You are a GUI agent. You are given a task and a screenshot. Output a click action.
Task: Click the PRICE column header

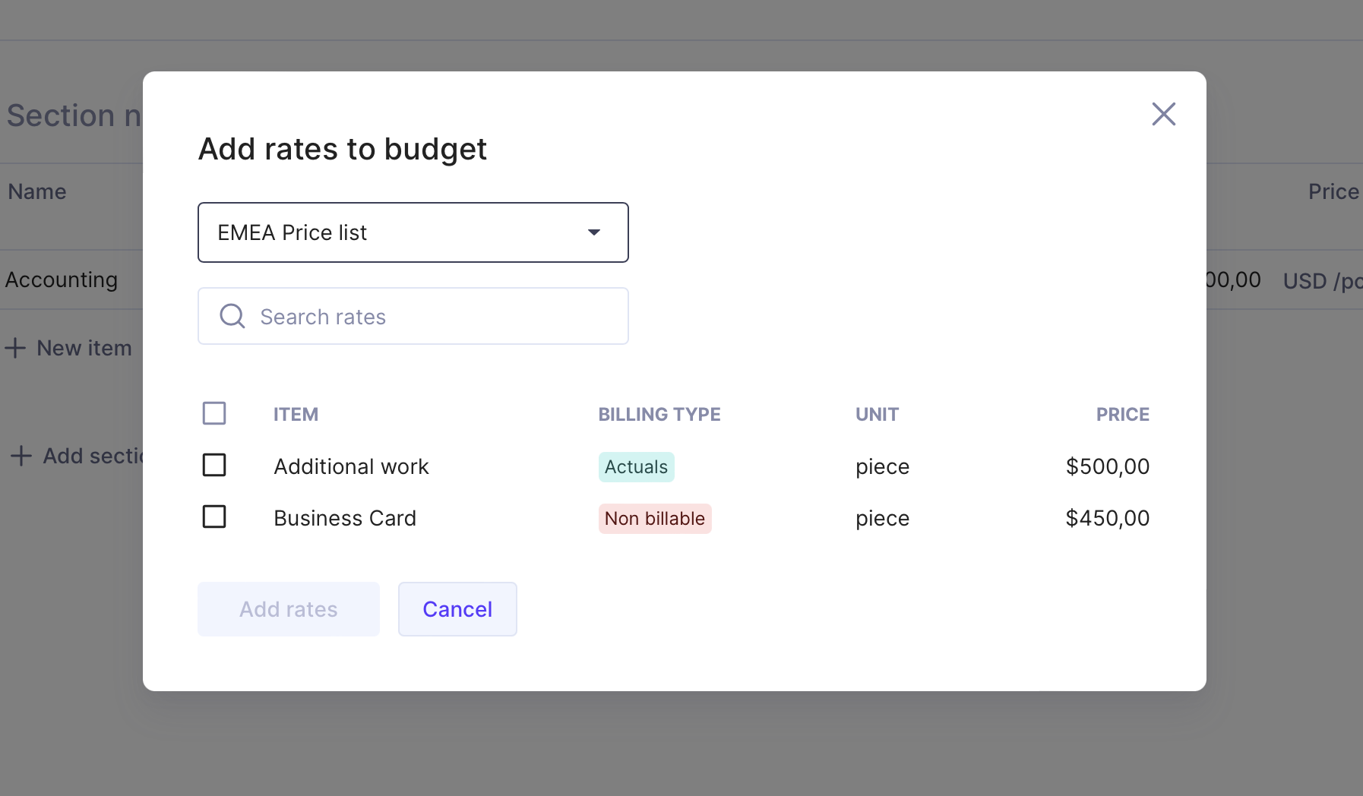1123,415
